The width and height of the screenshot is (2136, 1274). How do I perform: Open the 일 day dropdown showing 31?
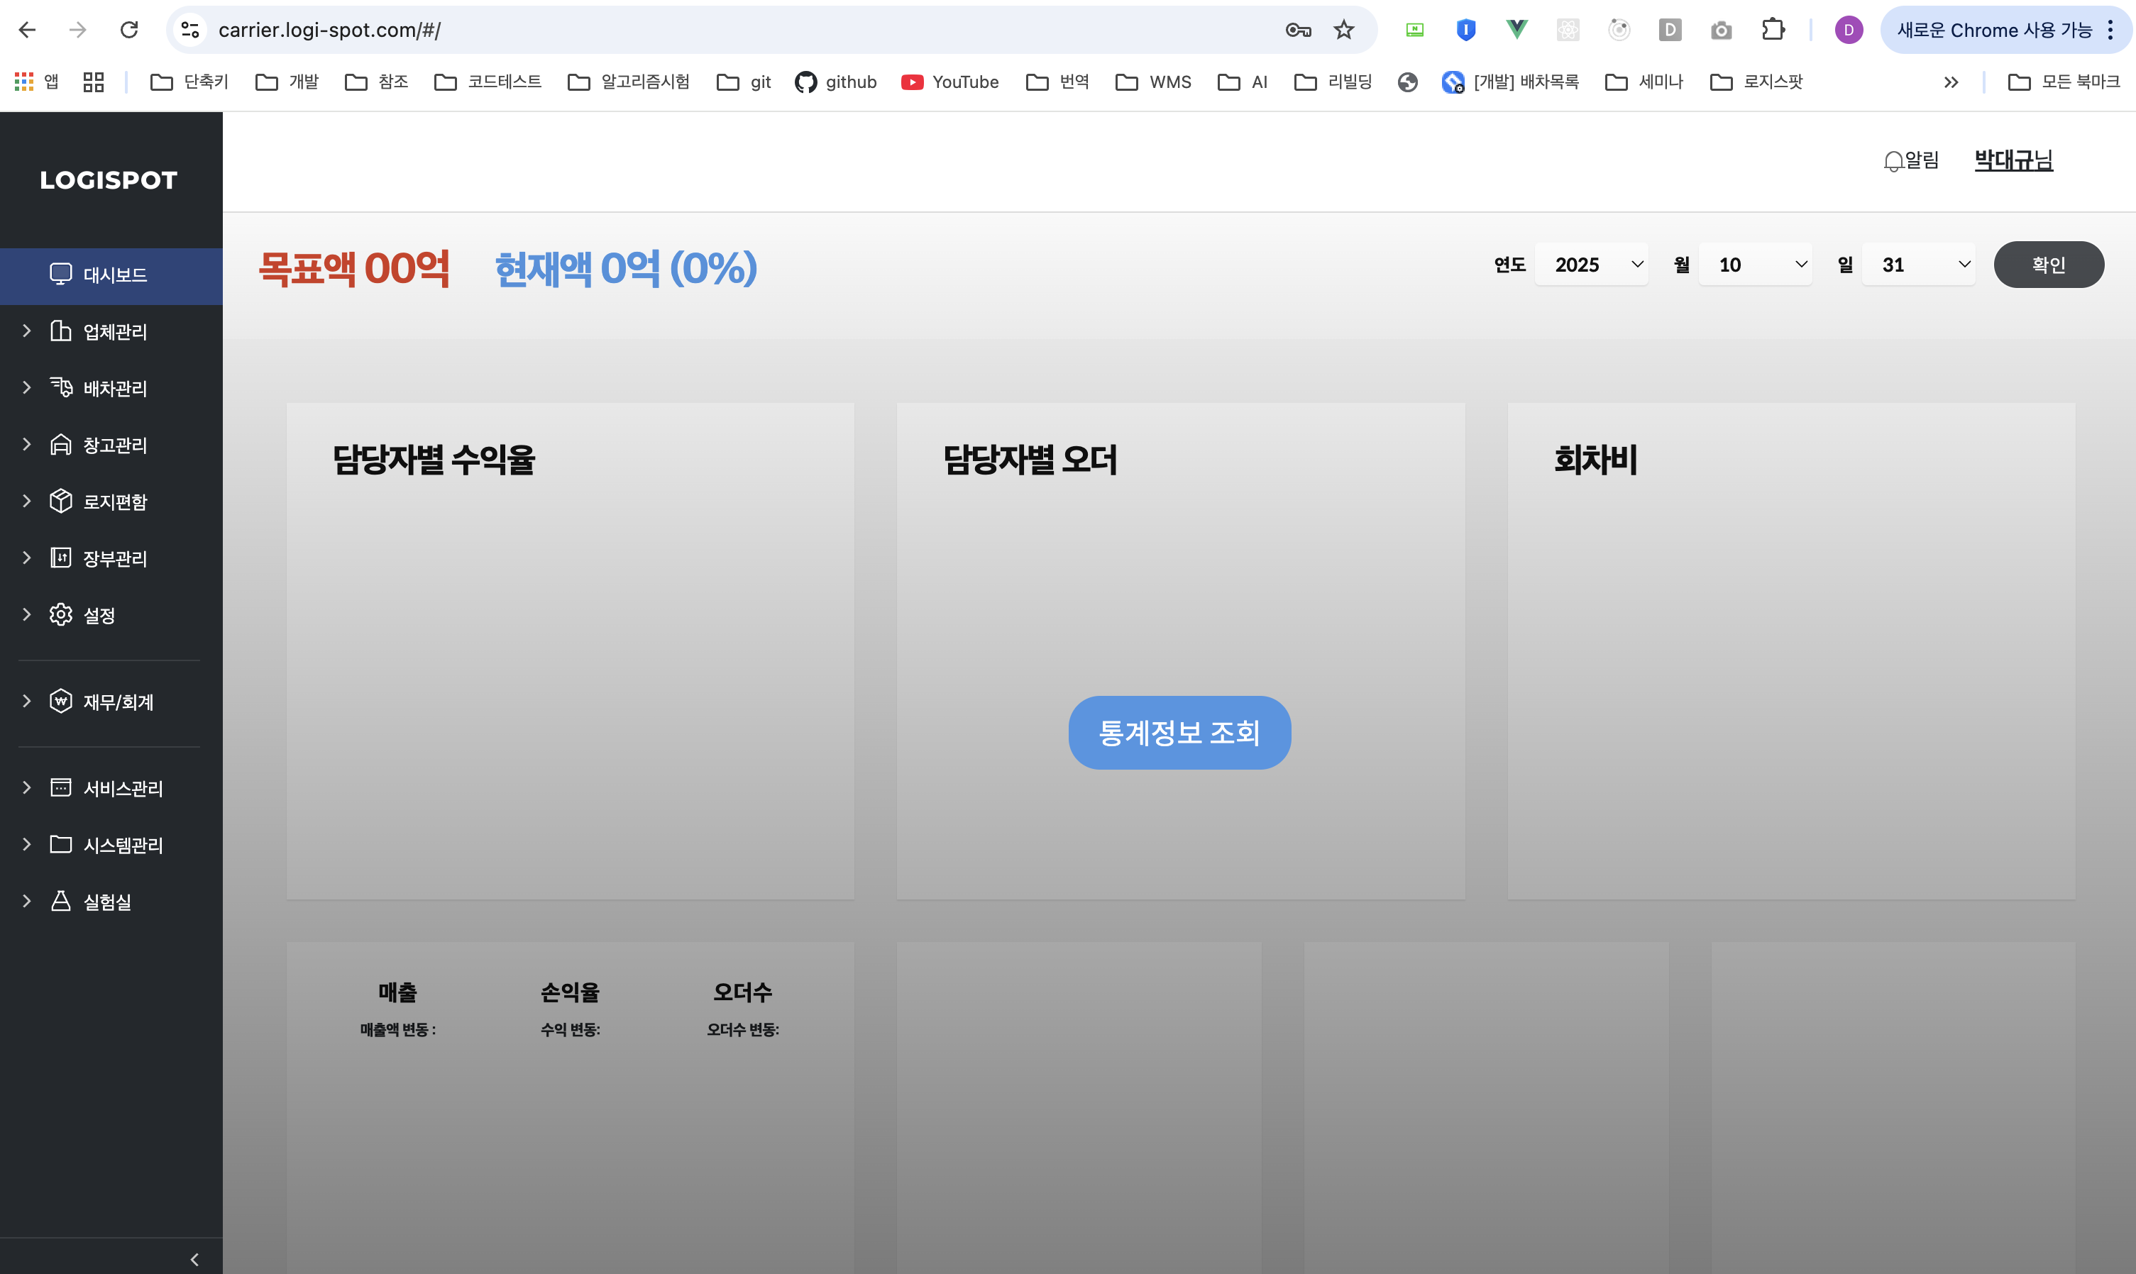[1919, 265]
